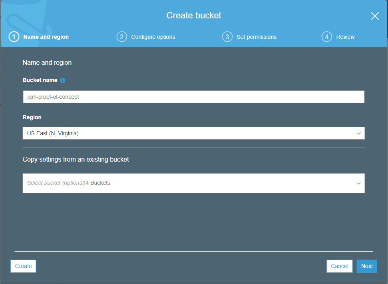388x284 pixels.
Task: Click the Name and region heading
Action: (47, 62)
